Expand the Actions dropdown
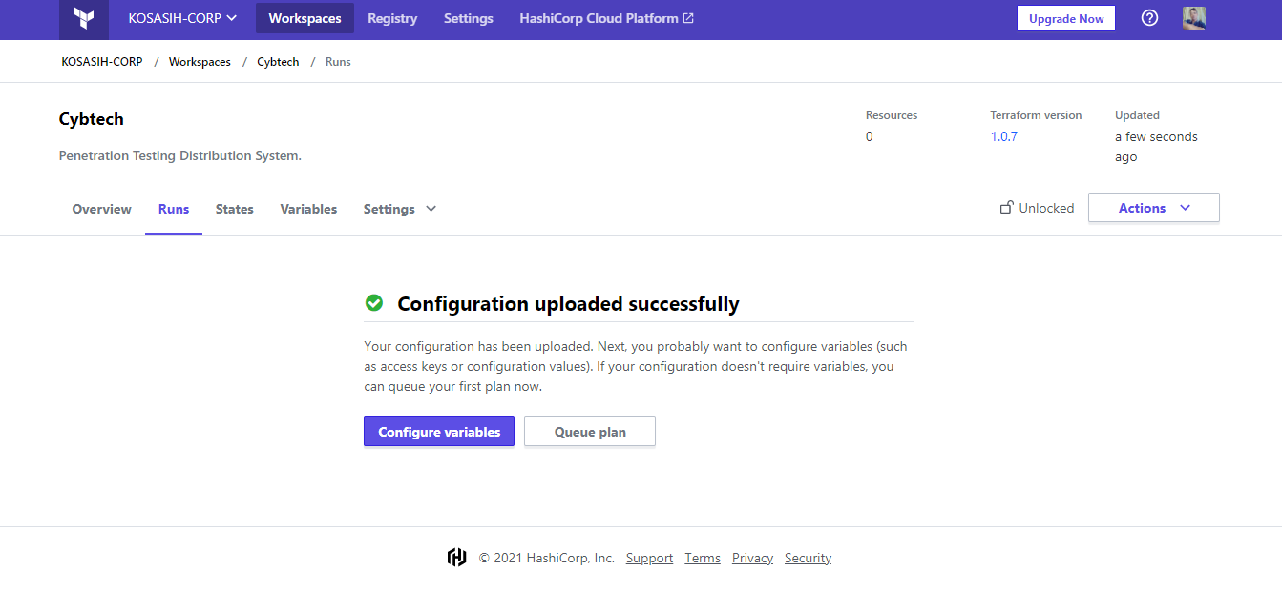Image resolution: width=1282 pixels, height=592 pixels. tap(1154, 208)
